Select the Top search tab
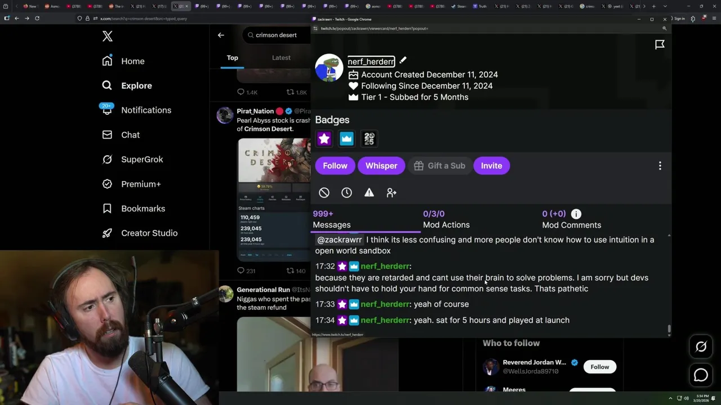721x405 pixels. pos(233,58)
